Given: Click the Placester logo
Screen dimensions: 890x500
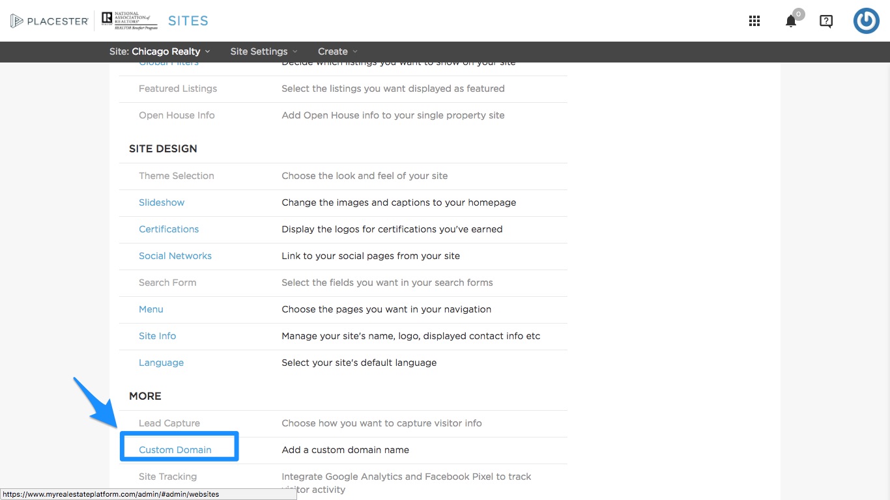Looking at the screenshot, I should pos(50,21).
